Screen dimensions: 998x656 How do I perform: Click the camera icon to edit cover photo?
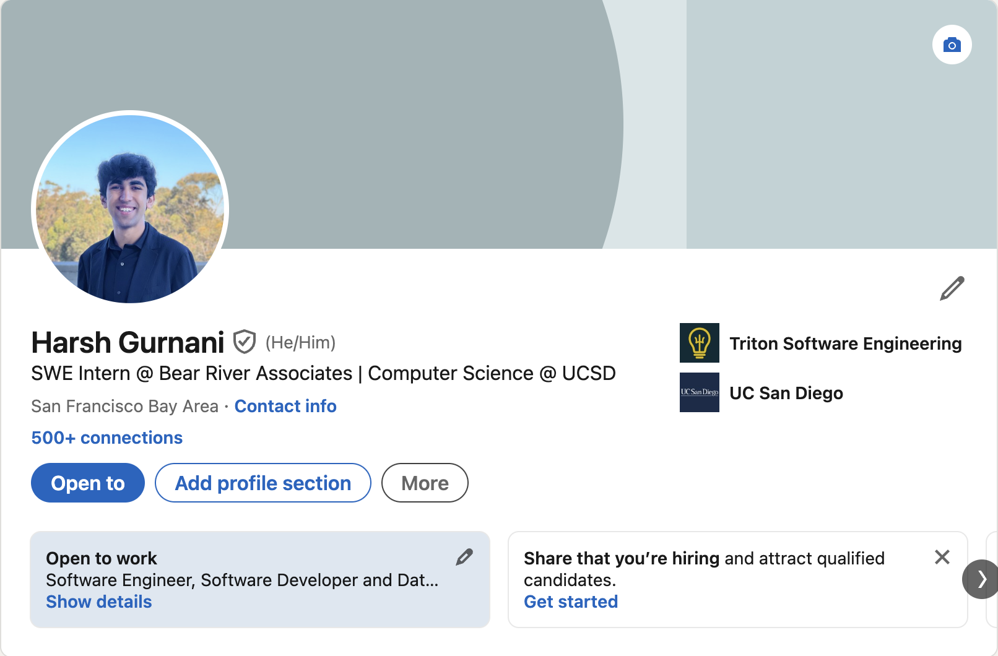click(x=952, y=45)
